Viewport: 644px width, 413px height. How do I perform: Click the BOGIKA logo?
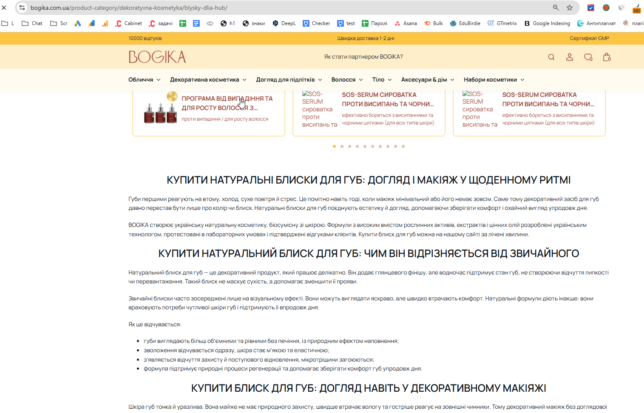point(157,57)
